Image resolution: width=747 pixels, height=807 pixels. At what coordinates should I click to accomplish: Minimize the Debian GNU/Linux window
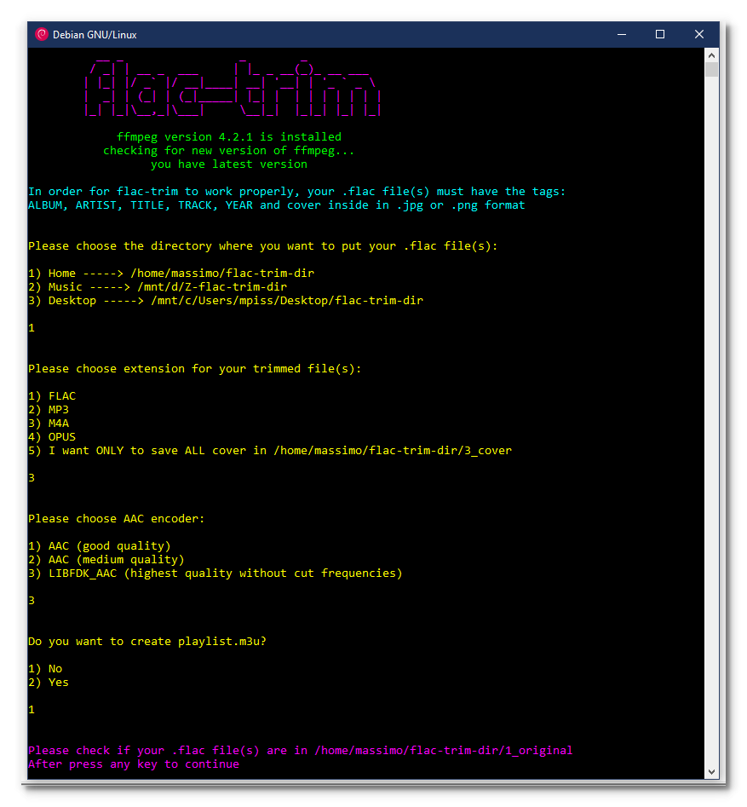[x=622, y=34]
